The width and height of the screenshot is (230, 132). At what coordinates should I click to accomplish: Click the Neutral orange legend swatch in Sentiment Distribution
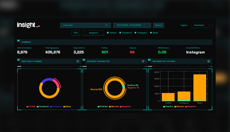pos(110,107)
